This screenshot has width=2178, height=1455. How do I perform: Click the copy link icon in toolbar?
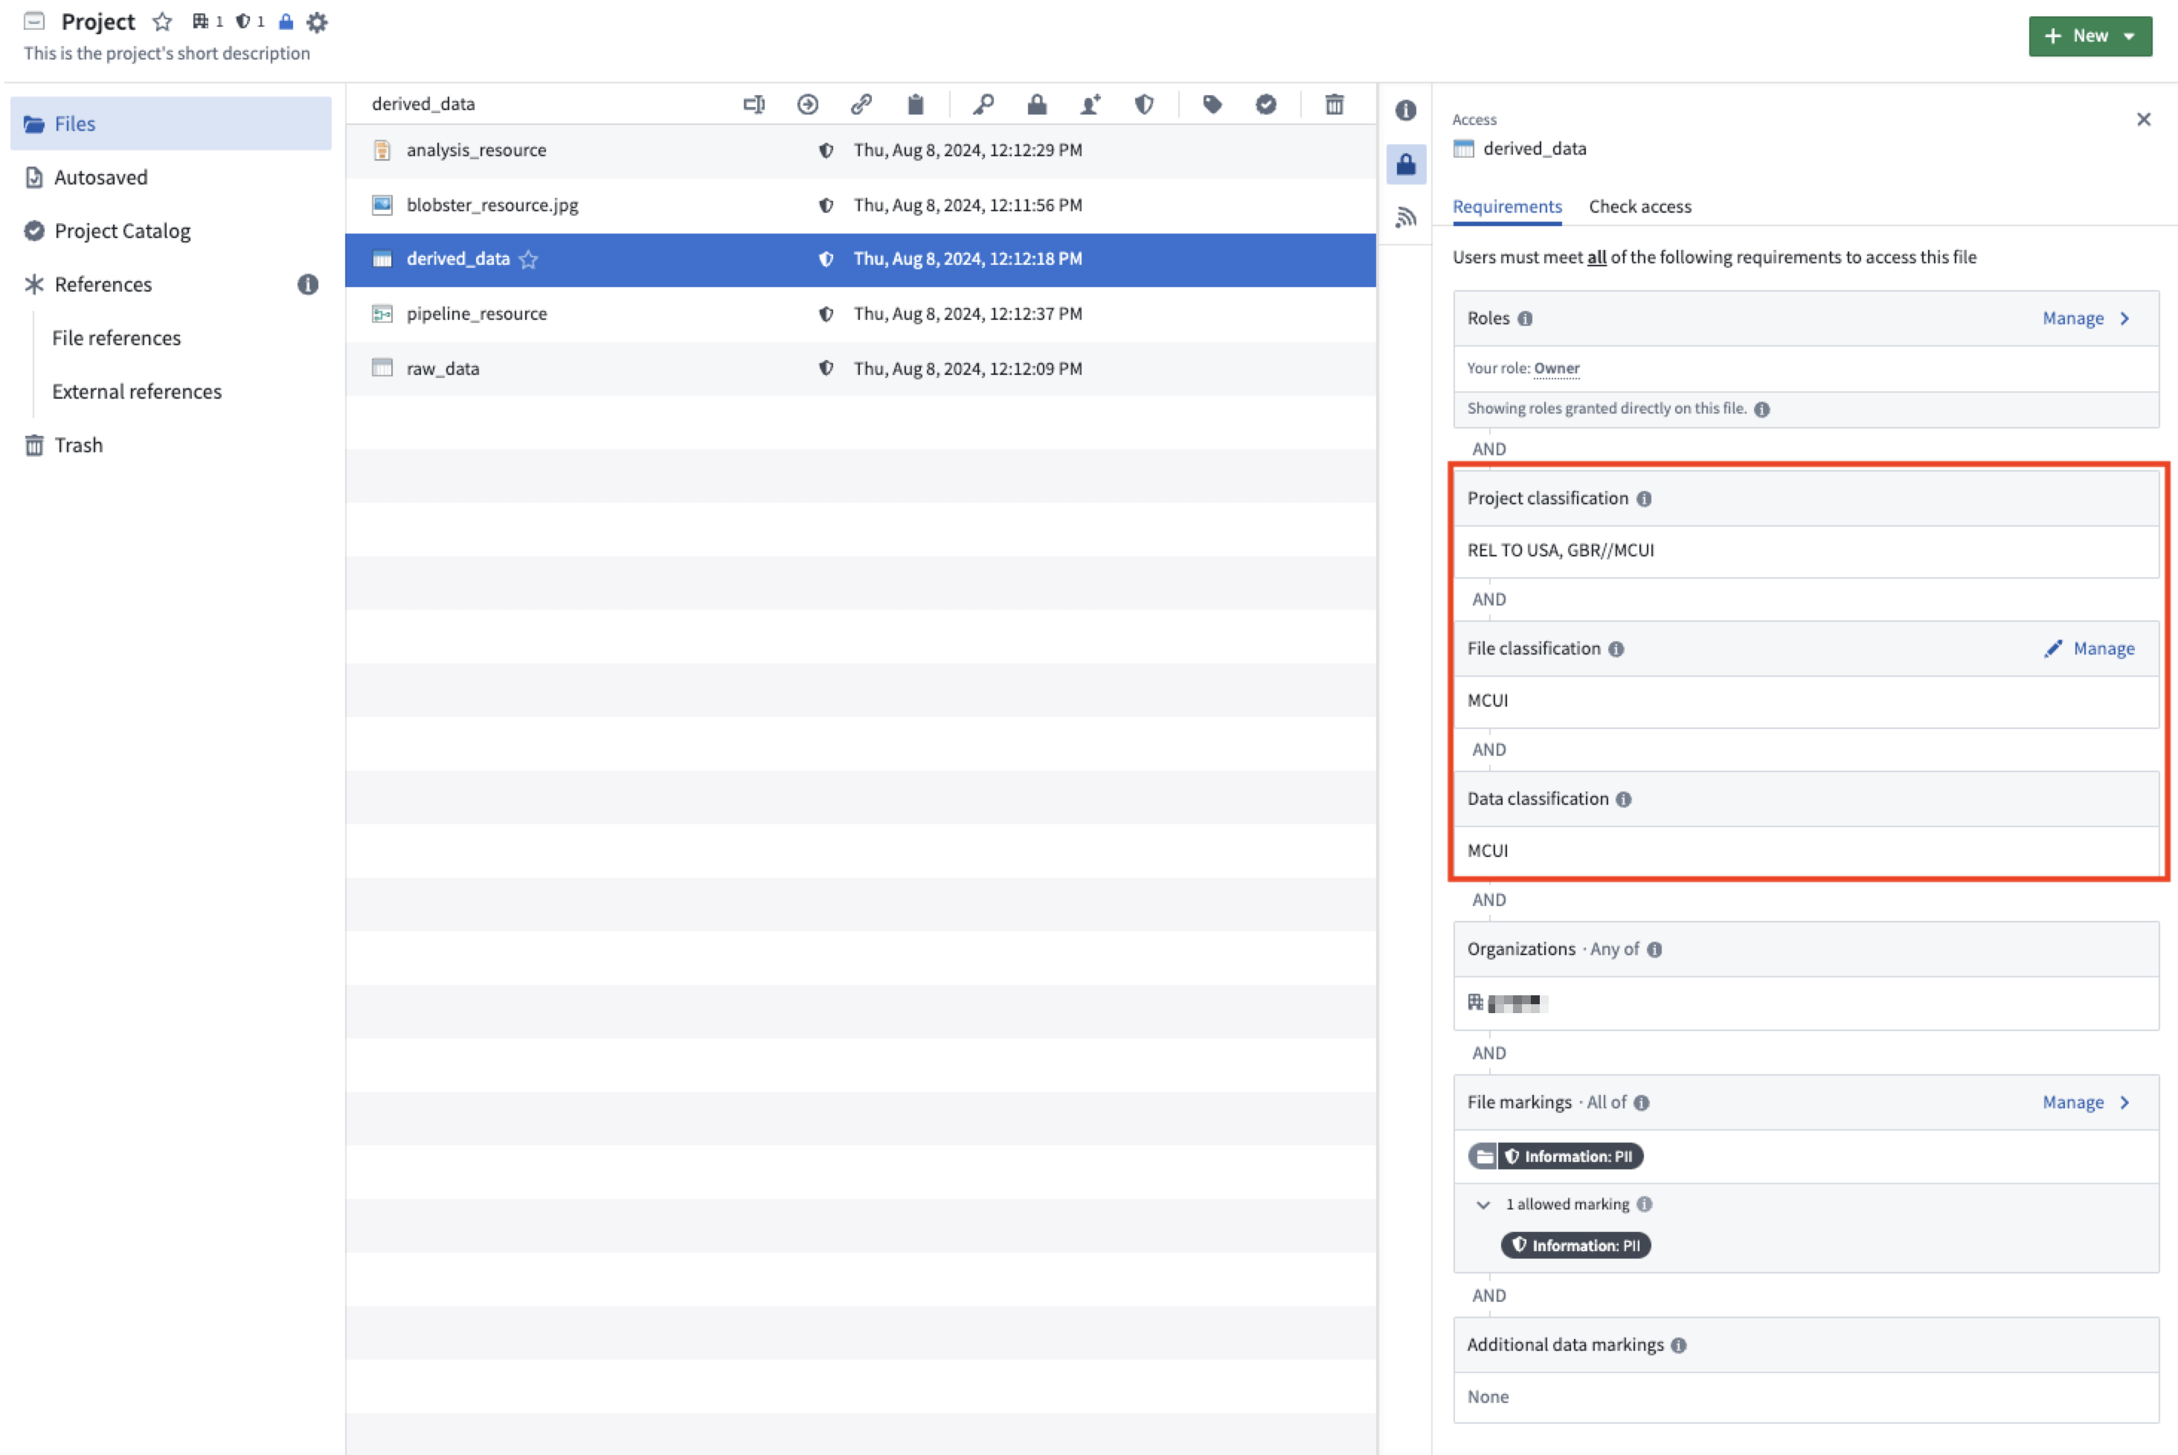point(861,104)
